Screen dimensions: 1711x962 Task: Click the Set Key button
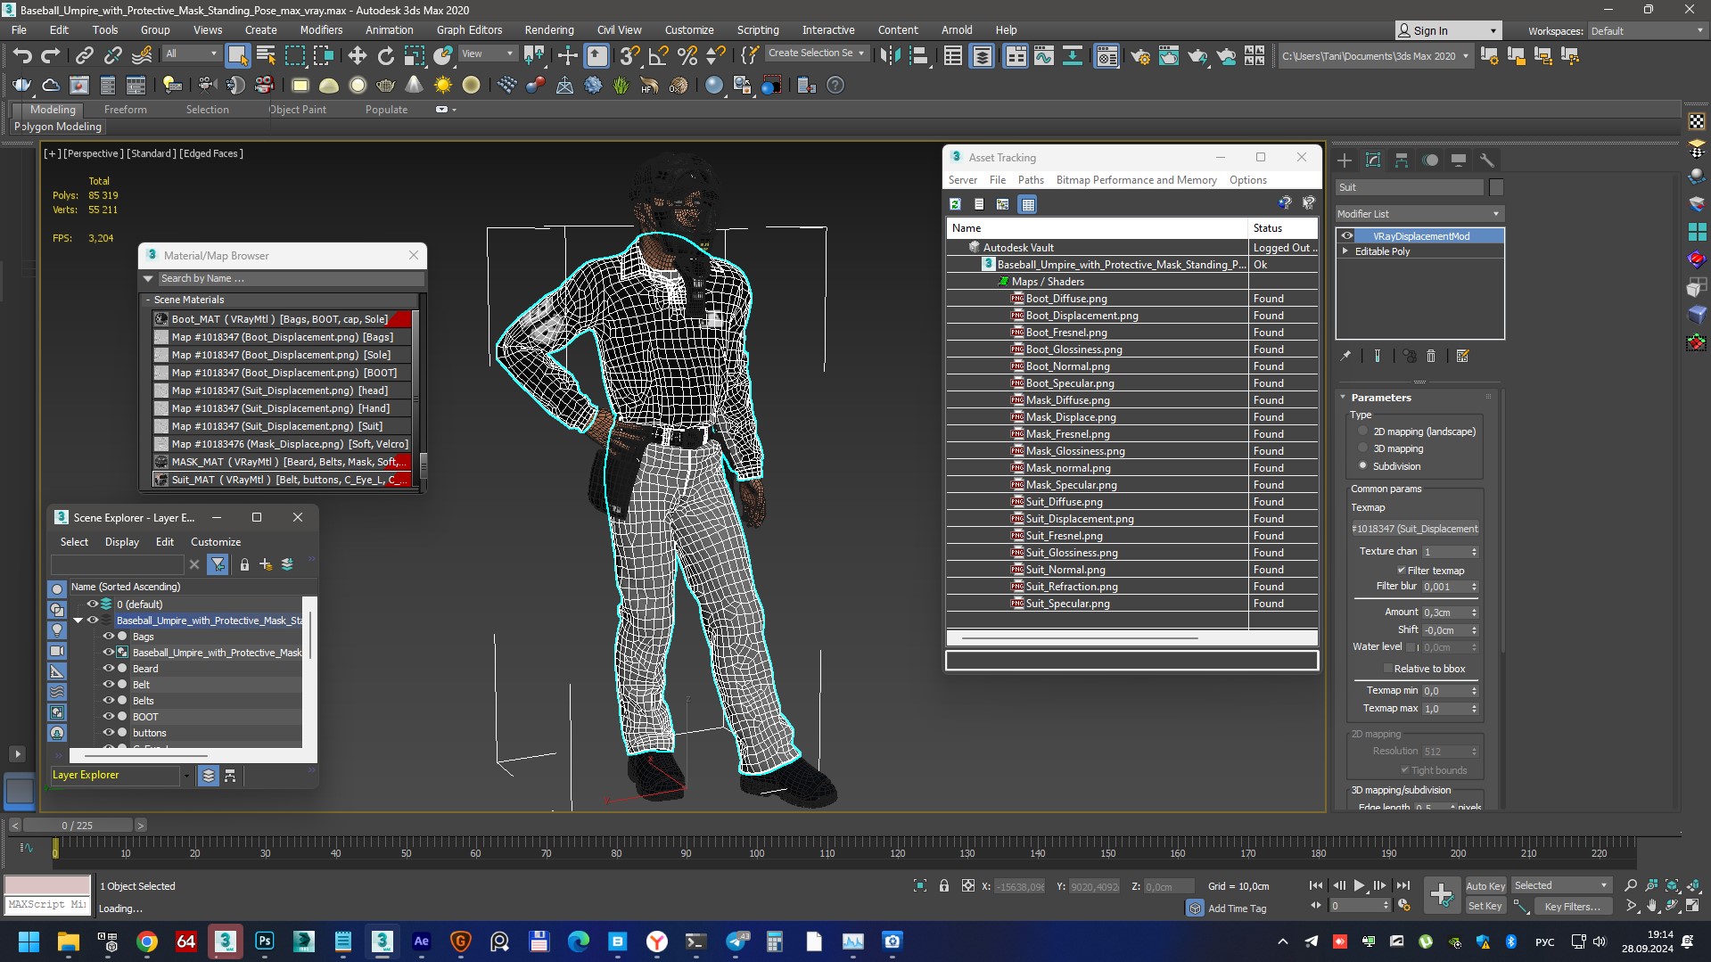click(1485, 906)
